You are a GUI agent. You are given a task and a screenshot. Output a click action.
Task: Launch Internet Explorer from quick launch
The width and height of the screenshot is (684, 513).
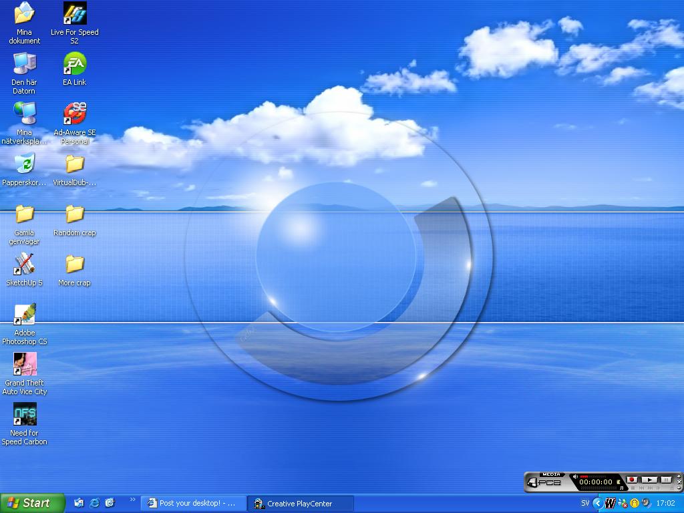(x=94, y=503)
